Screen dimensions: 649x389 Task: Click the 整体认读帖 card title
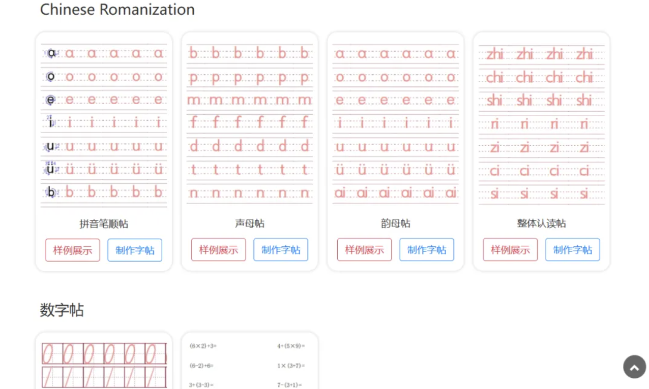coord(542,223)
